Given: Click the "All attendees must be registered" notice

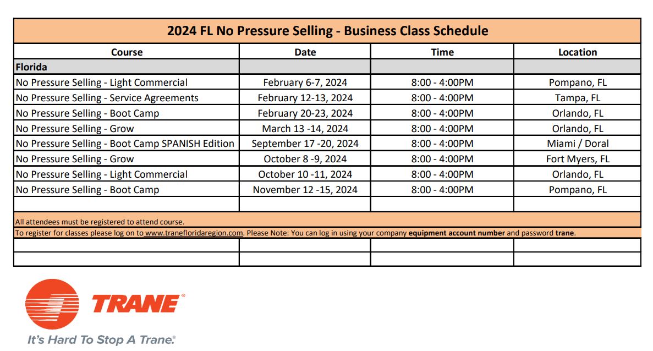Looking at the screenshot, I should [x=100, y=222].
